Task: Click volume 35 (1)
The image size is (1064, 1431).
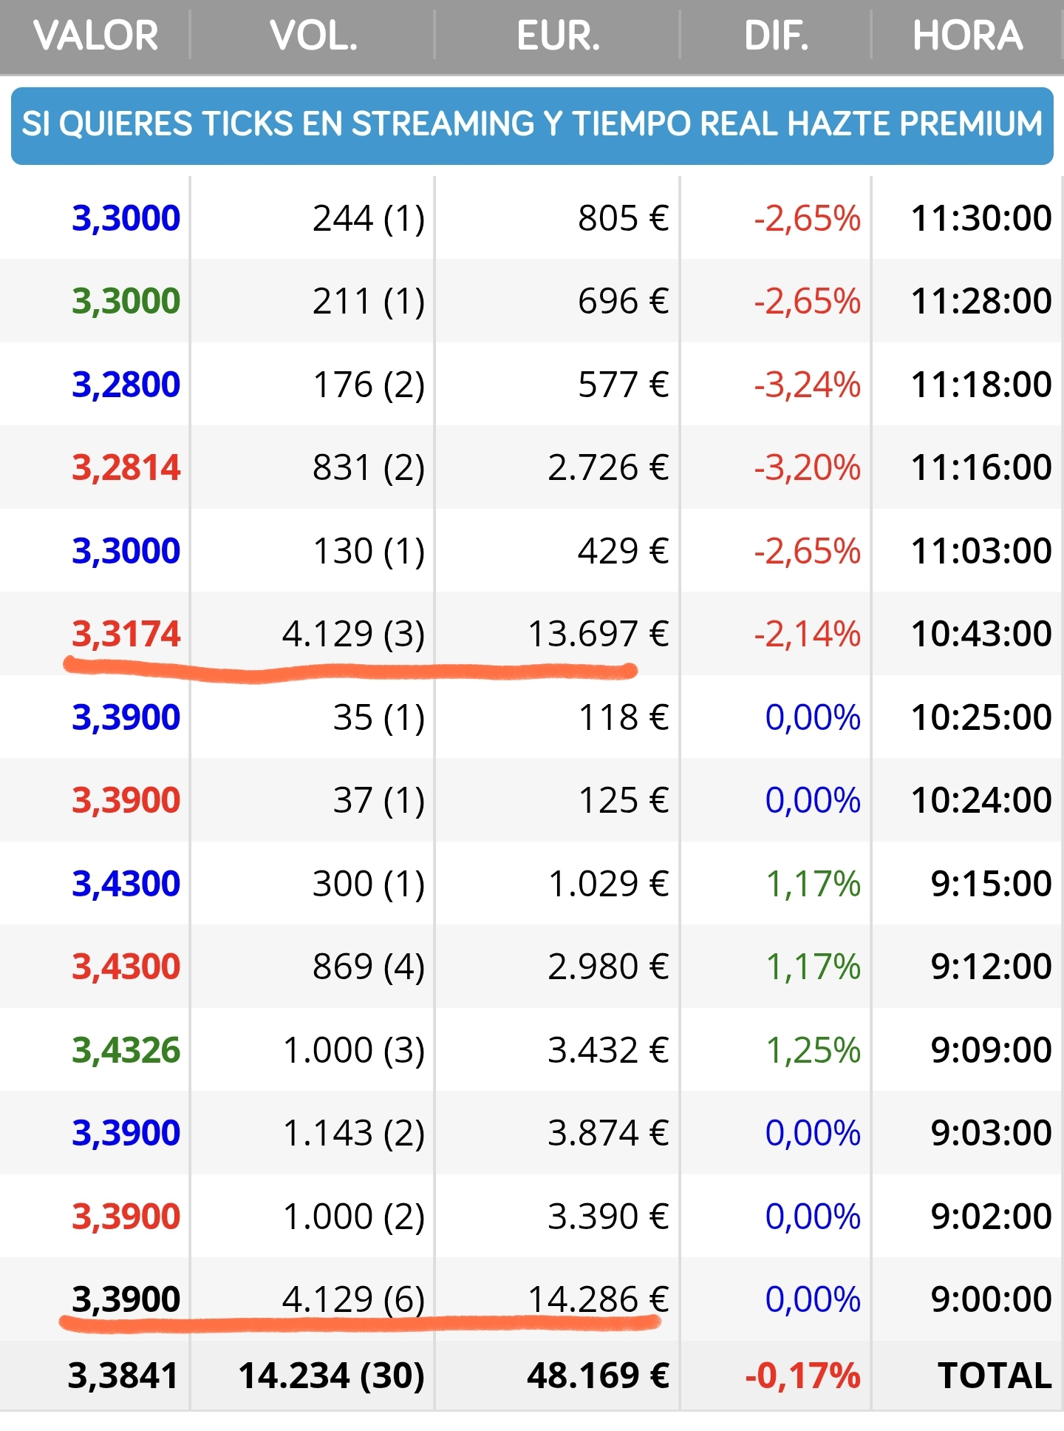Action: pyautogui.click(x=378, y=717)
